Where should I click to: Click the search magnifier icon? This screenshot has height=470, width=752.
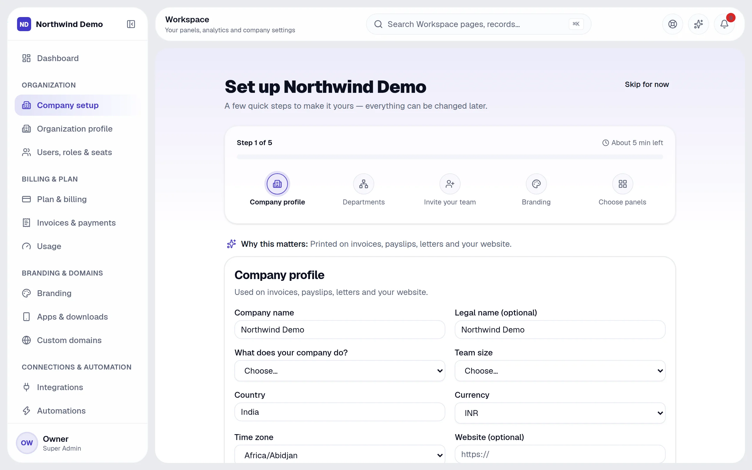[378, 24]
